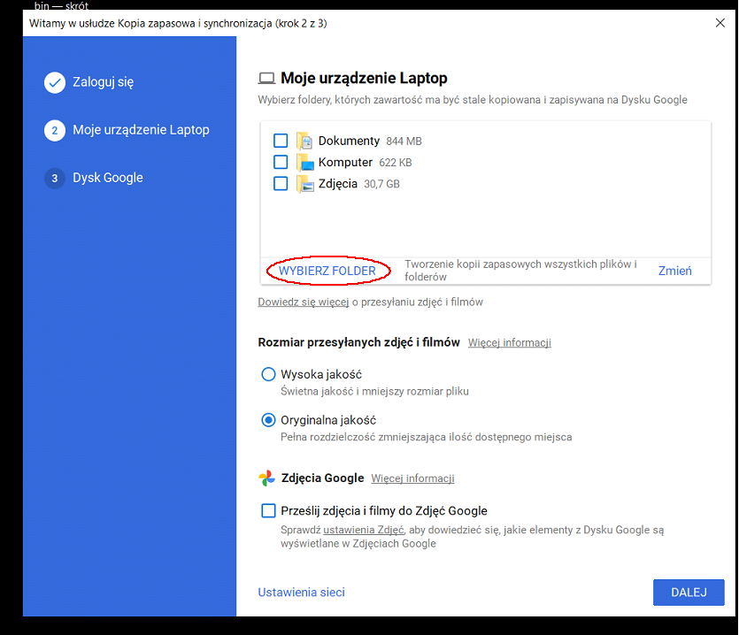Click step 2 circle icon in the sidebar
This screenshot has height=635, width=739.
55,131
